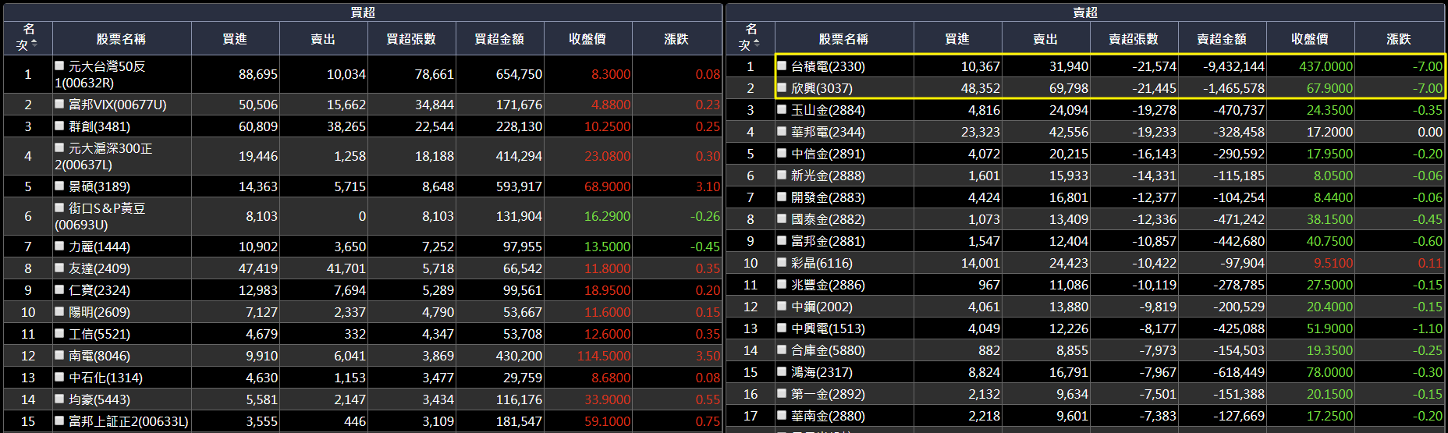Tick the 仁寶(2324) checkbox
This screenshot has width=1448, height=433.
pyautogui.click(x=59, y=289)
